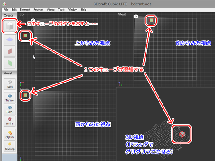Click the camera icon in West view

(136, 17)
